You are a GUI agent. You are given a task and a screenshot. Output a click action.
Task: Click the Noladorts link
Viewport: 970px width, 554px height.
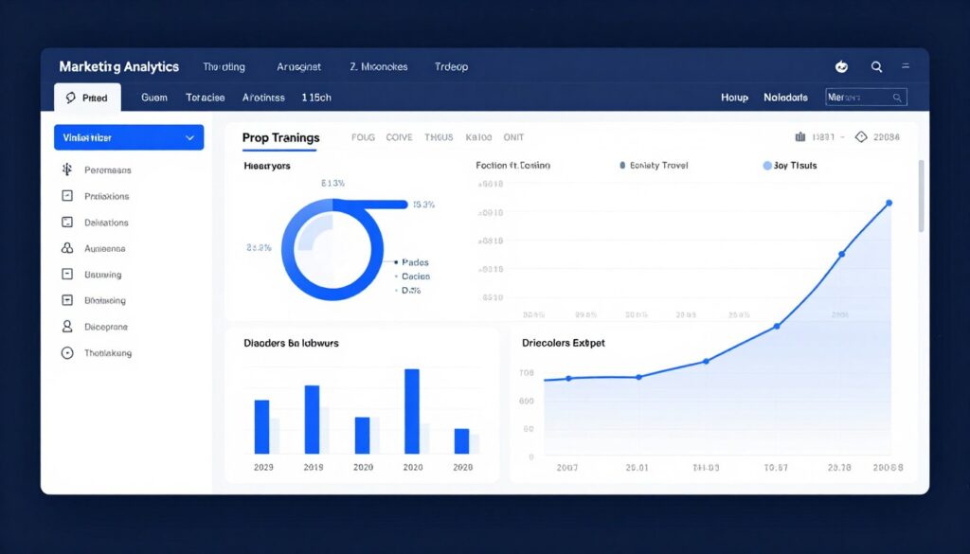coord(785,98)
